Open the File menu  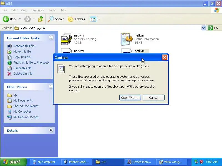[5, 10]
